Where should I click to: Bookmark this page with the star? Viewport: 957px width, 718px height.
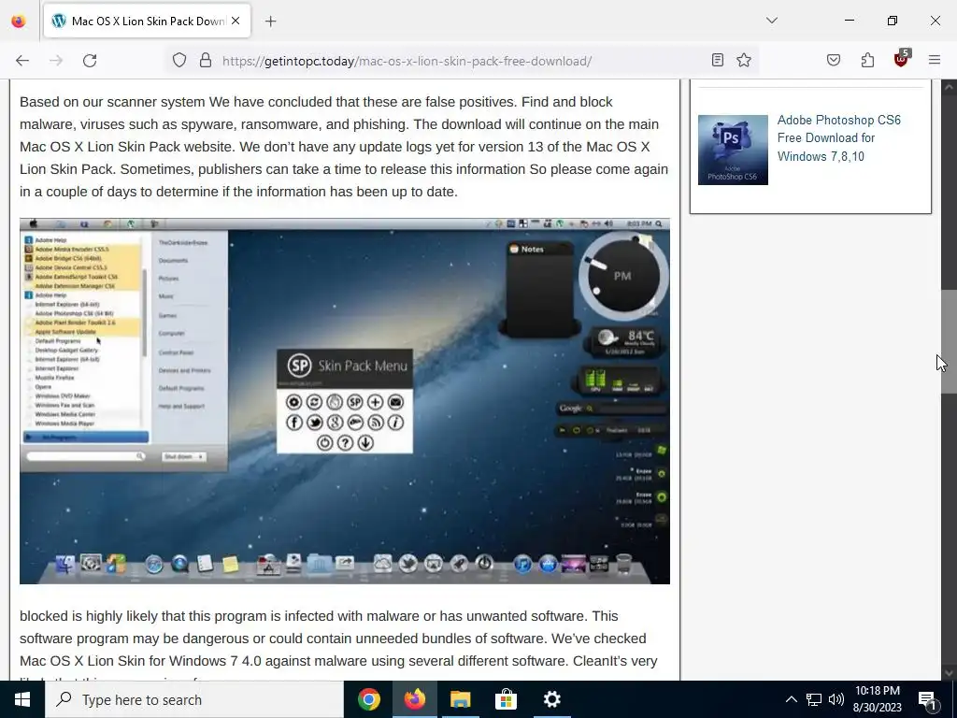click(743, 60)
